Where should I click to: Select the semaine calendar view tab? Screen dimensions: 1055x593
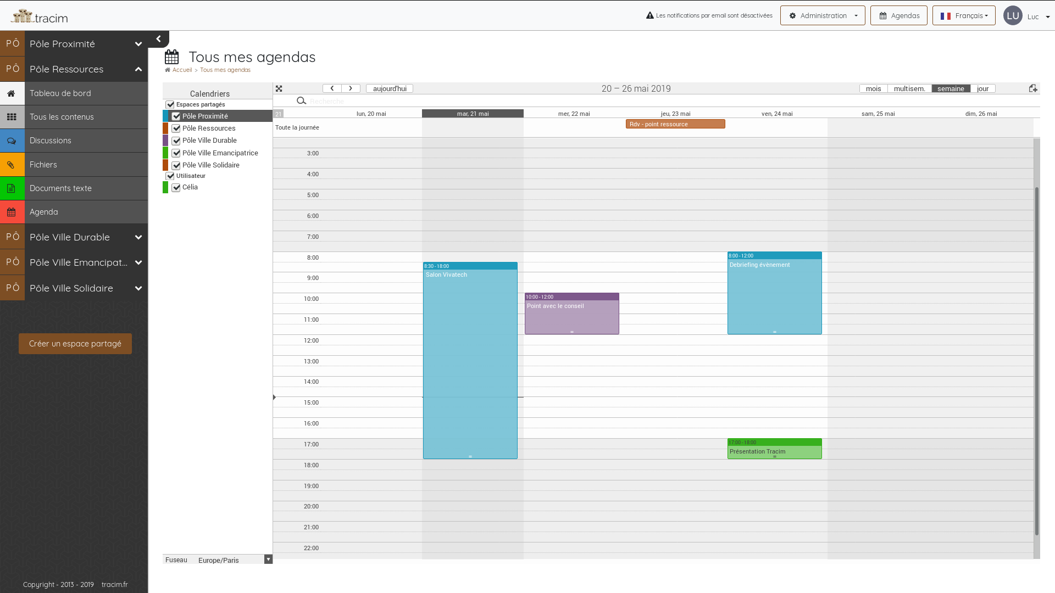click(951, 88)
